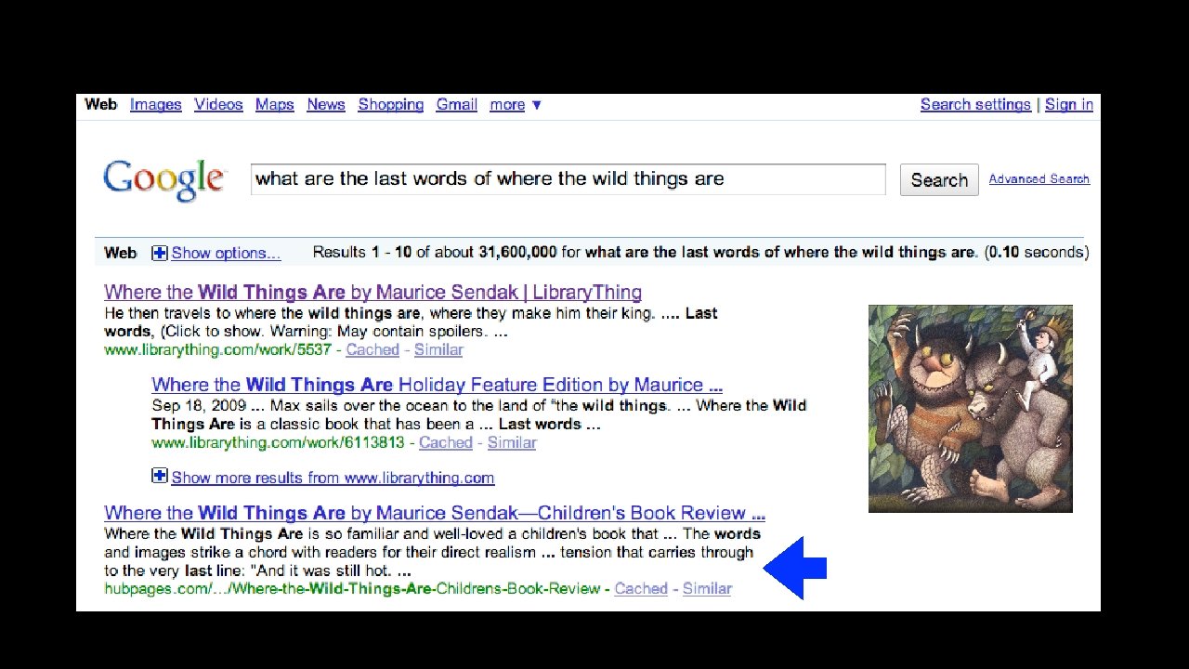Expand more results from librarything.com plus icon
The image size is (1189, 669).
click(160, 476)
